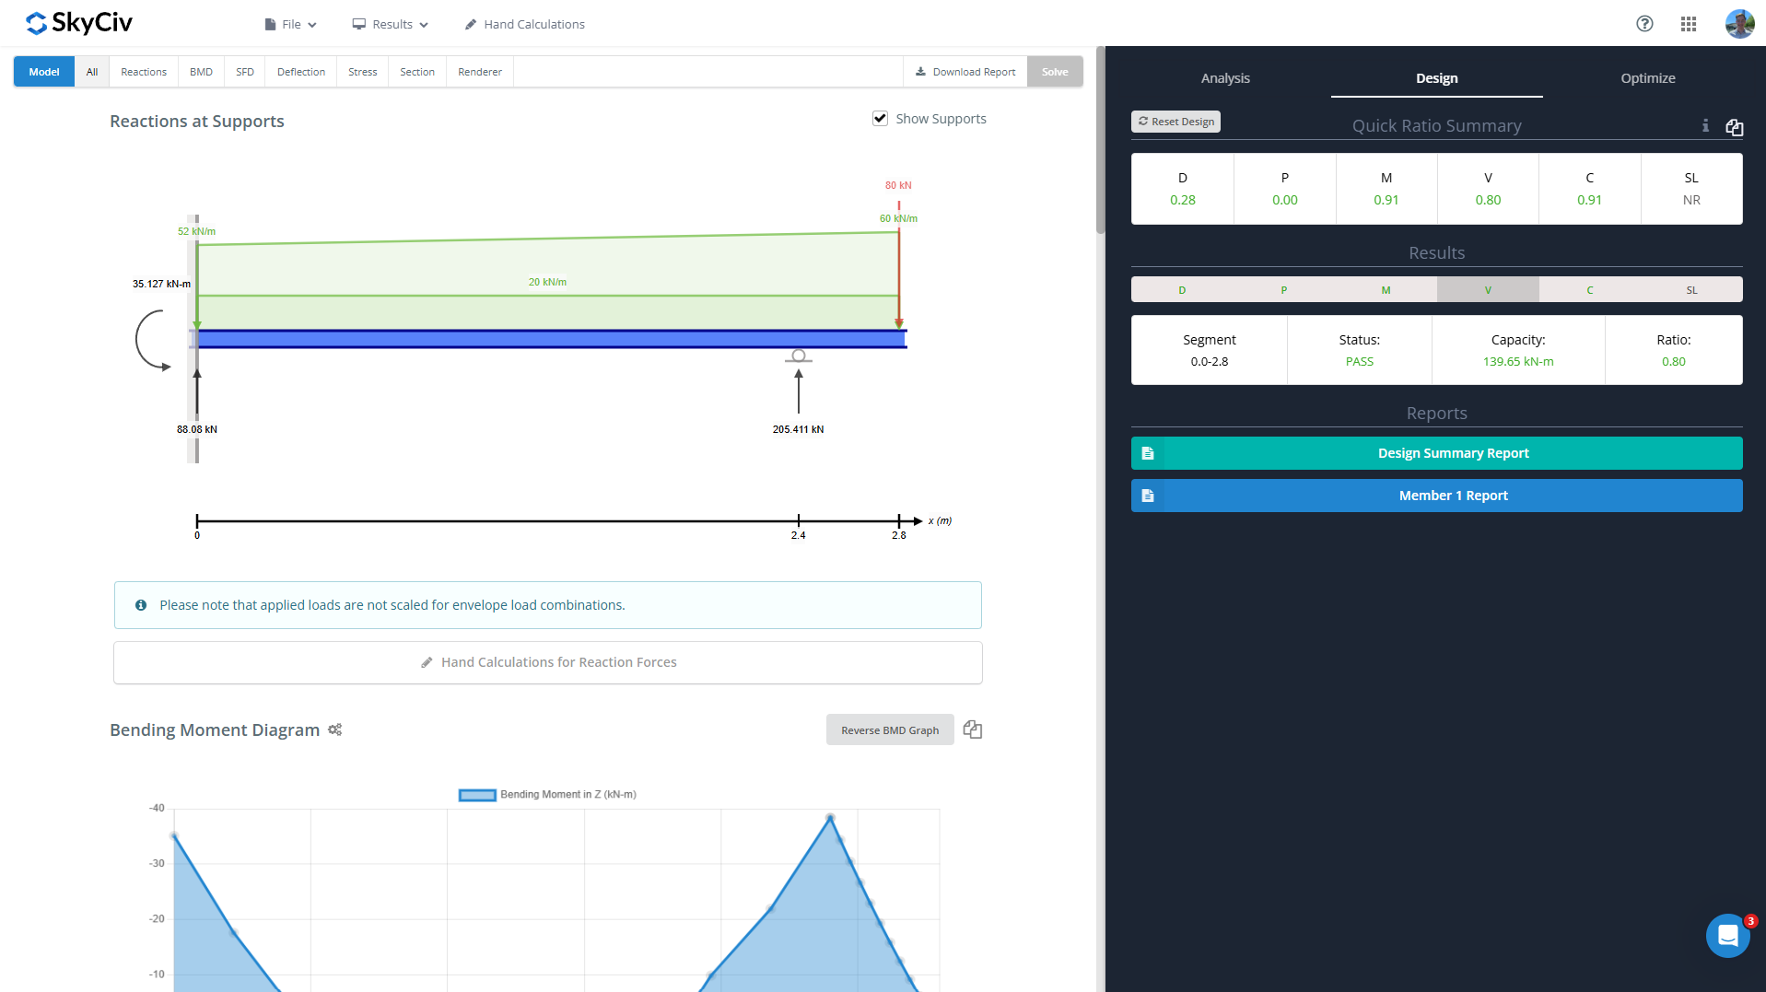The height and width of the screenshot is (992, 1766).
Task: Select the Stress tab
Action: [x=363, y=72]
